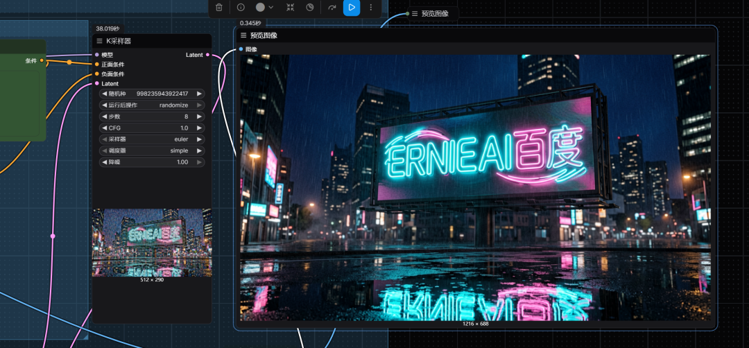This screenshot has height=348, width=749.
Task: Click the generated ERNIE AI billboard image
Action: [x=475, y=188]
